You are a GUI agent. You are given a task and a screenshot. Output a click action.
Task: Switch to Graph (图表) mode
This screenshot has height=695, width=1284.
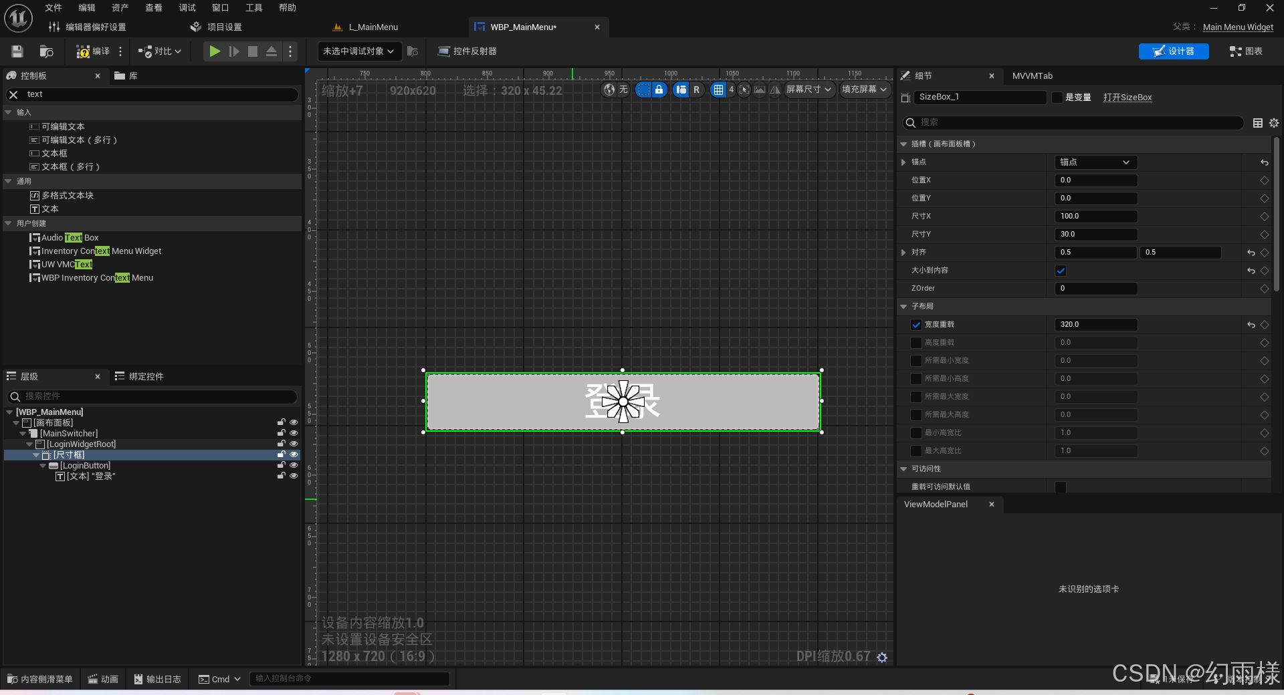[x=1246, y=51]
